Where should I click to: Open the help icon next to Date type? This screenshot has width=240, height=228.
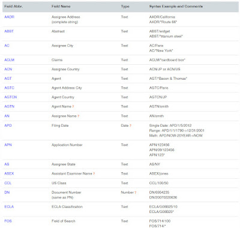[x=130, y=125]
